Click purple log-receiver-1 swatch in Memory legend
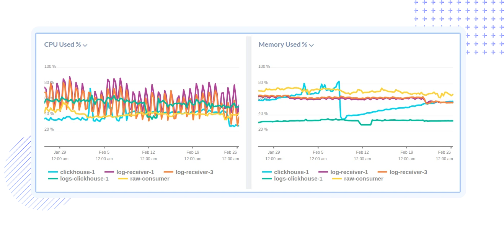 [x=323, y=172]
